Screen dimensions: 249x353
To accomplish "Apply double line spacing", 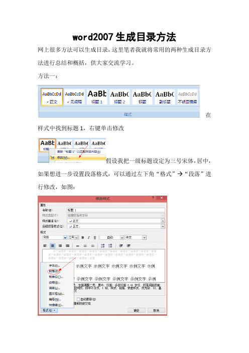I will point(92,246).
